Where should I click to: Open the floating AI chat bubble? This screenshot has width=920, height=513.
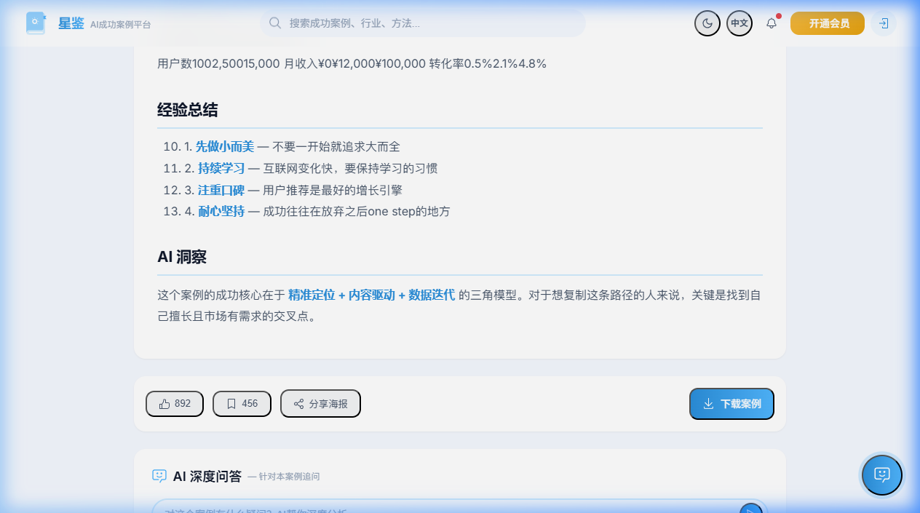(881, 474)
